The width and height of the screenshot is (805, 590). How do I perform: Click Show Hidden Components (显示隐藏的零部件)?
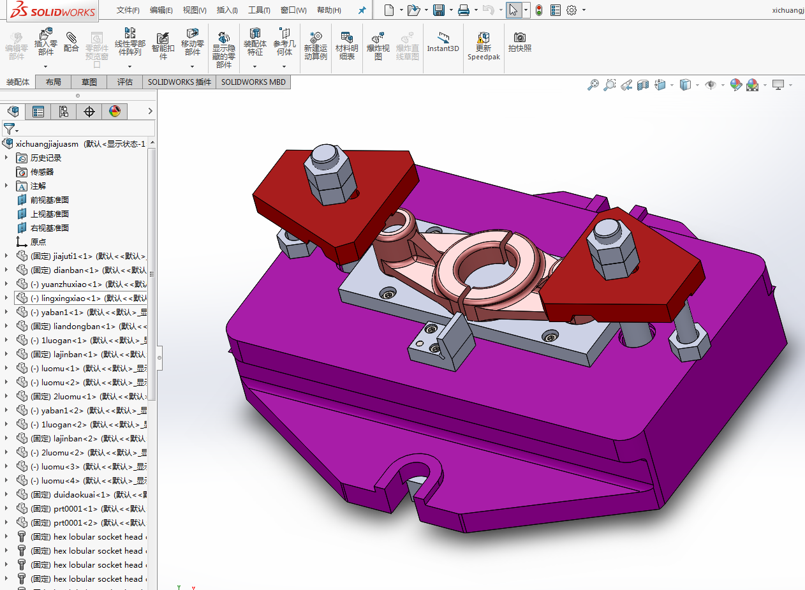coord(224,38)
